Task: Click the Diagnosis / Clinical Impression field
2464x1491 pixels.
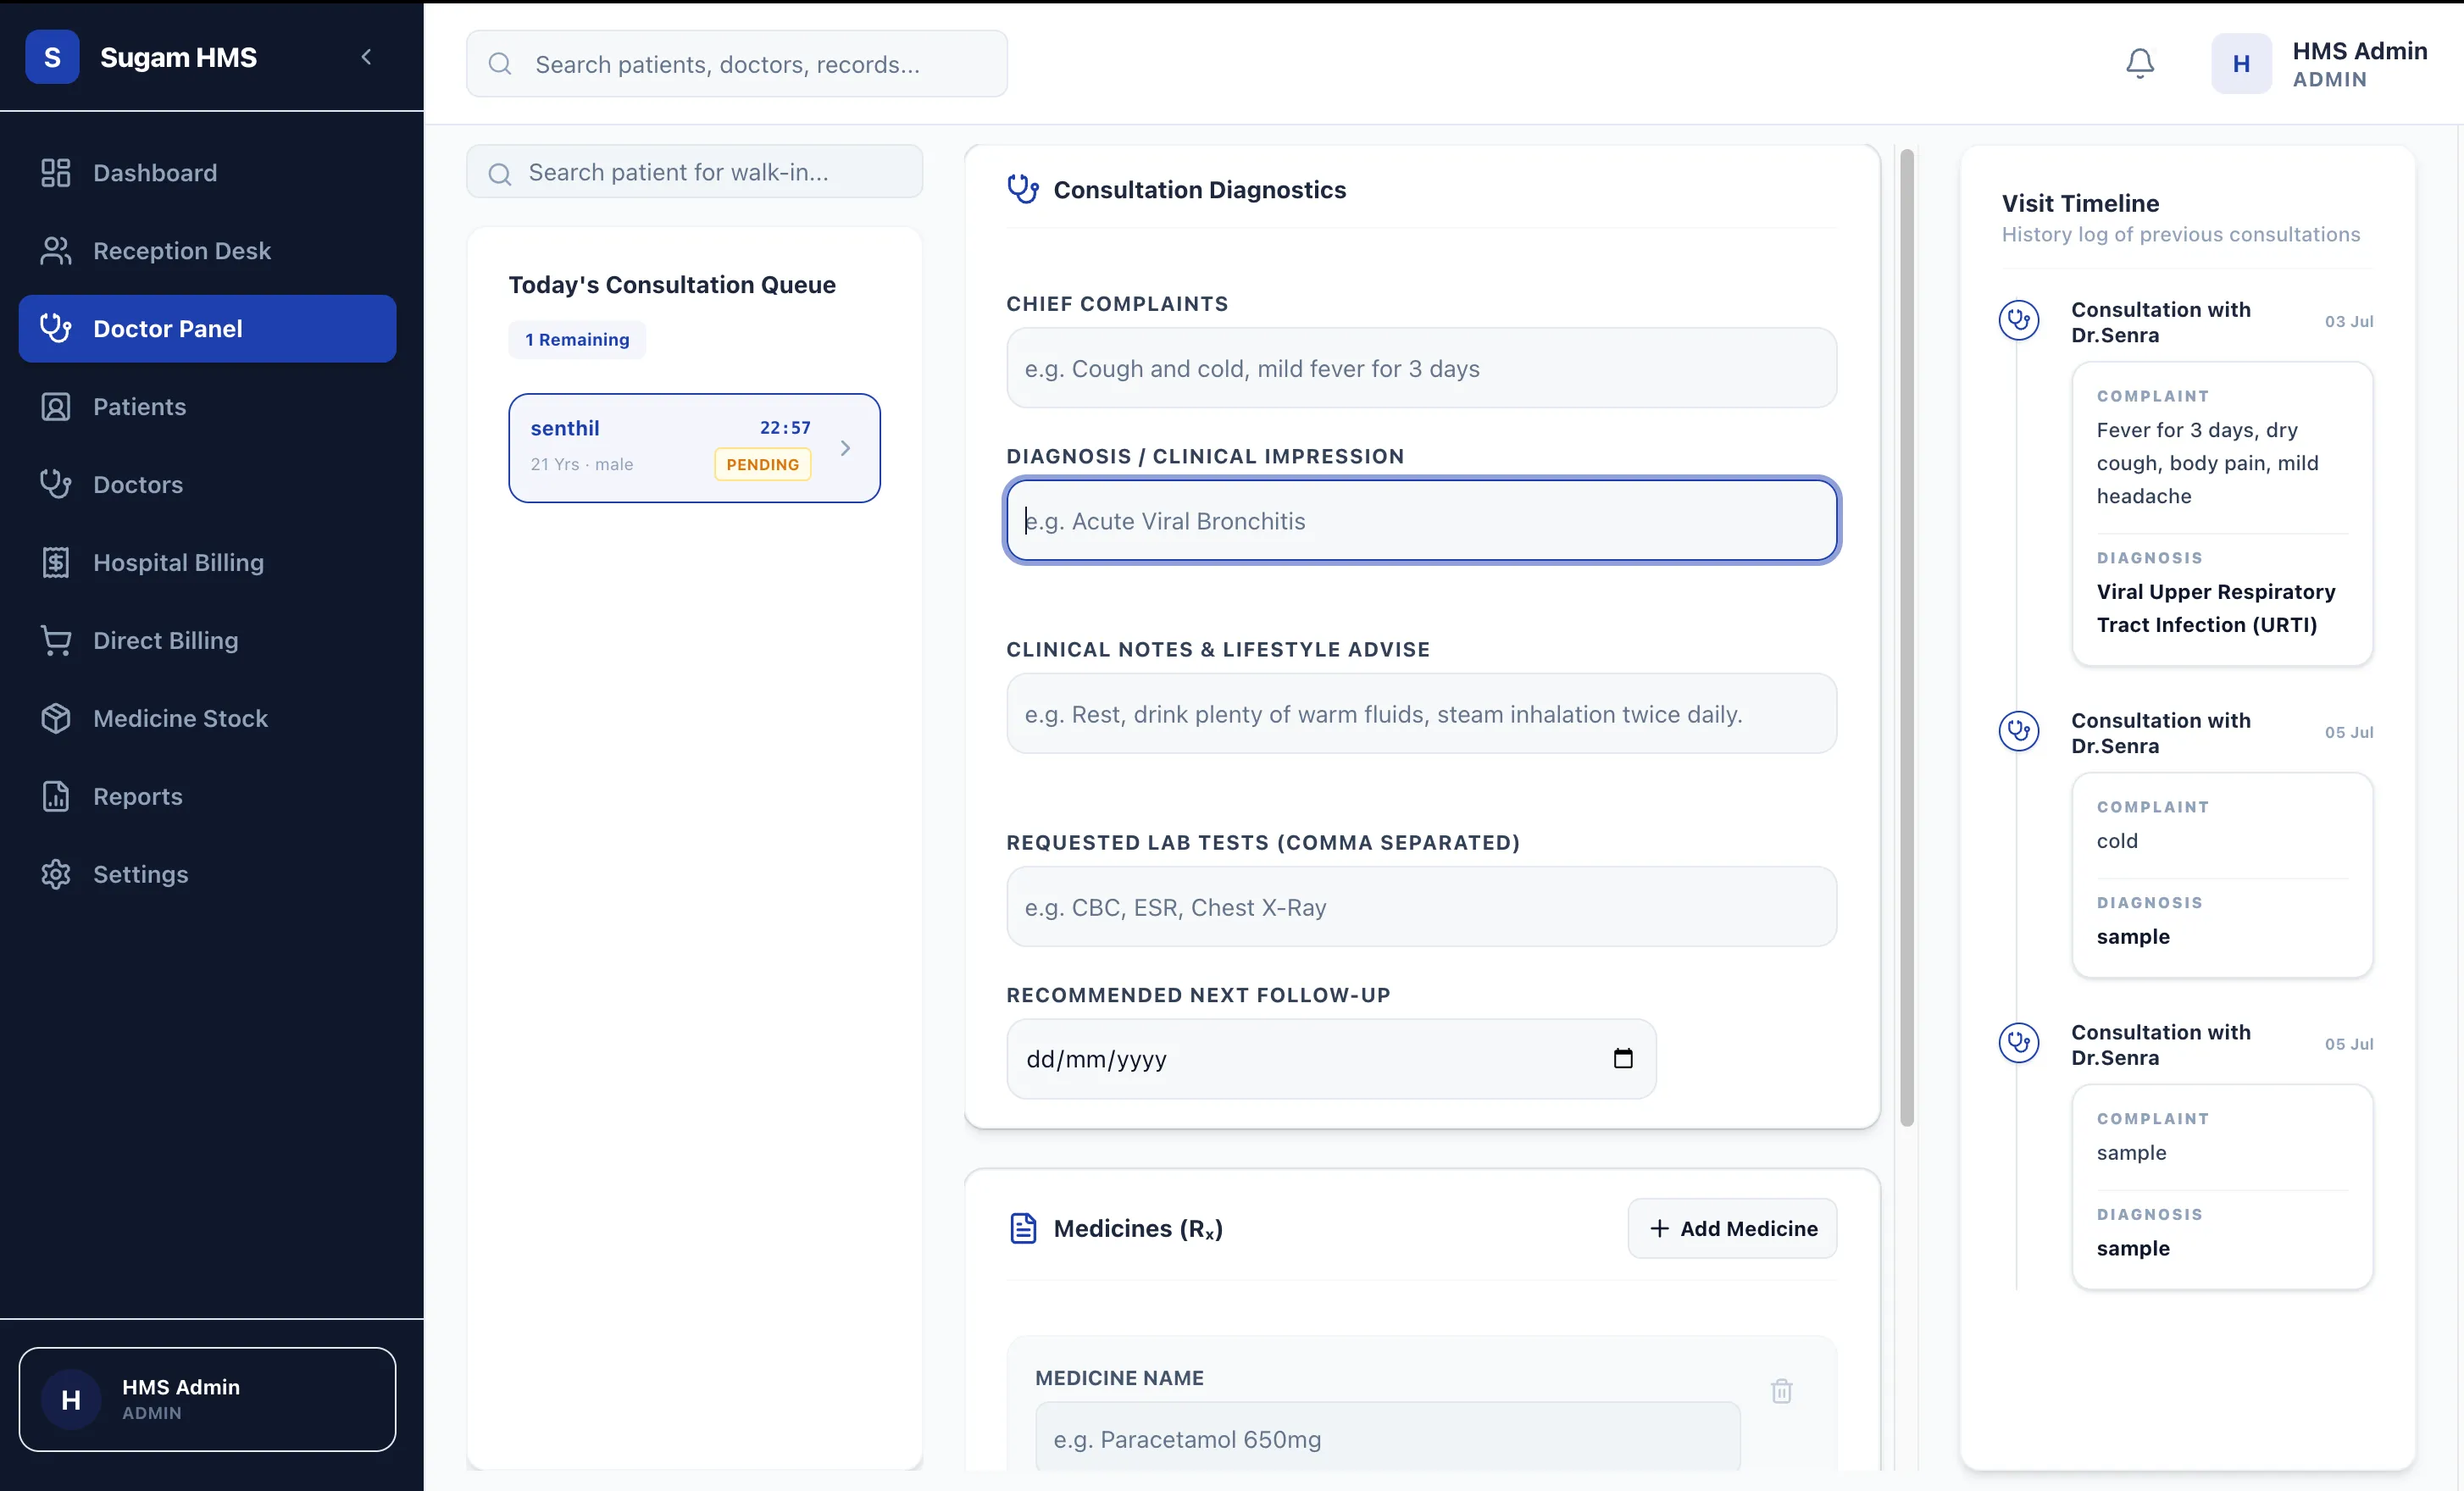Action: [1421, 520]
